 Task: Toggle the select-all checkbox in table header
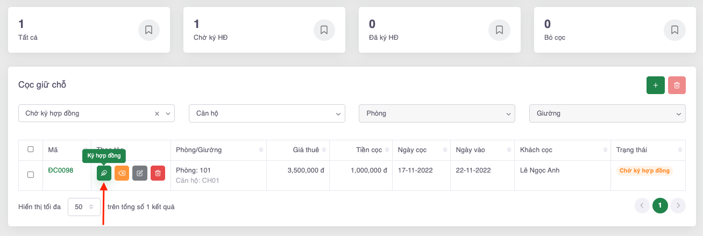tap(31, 149)
